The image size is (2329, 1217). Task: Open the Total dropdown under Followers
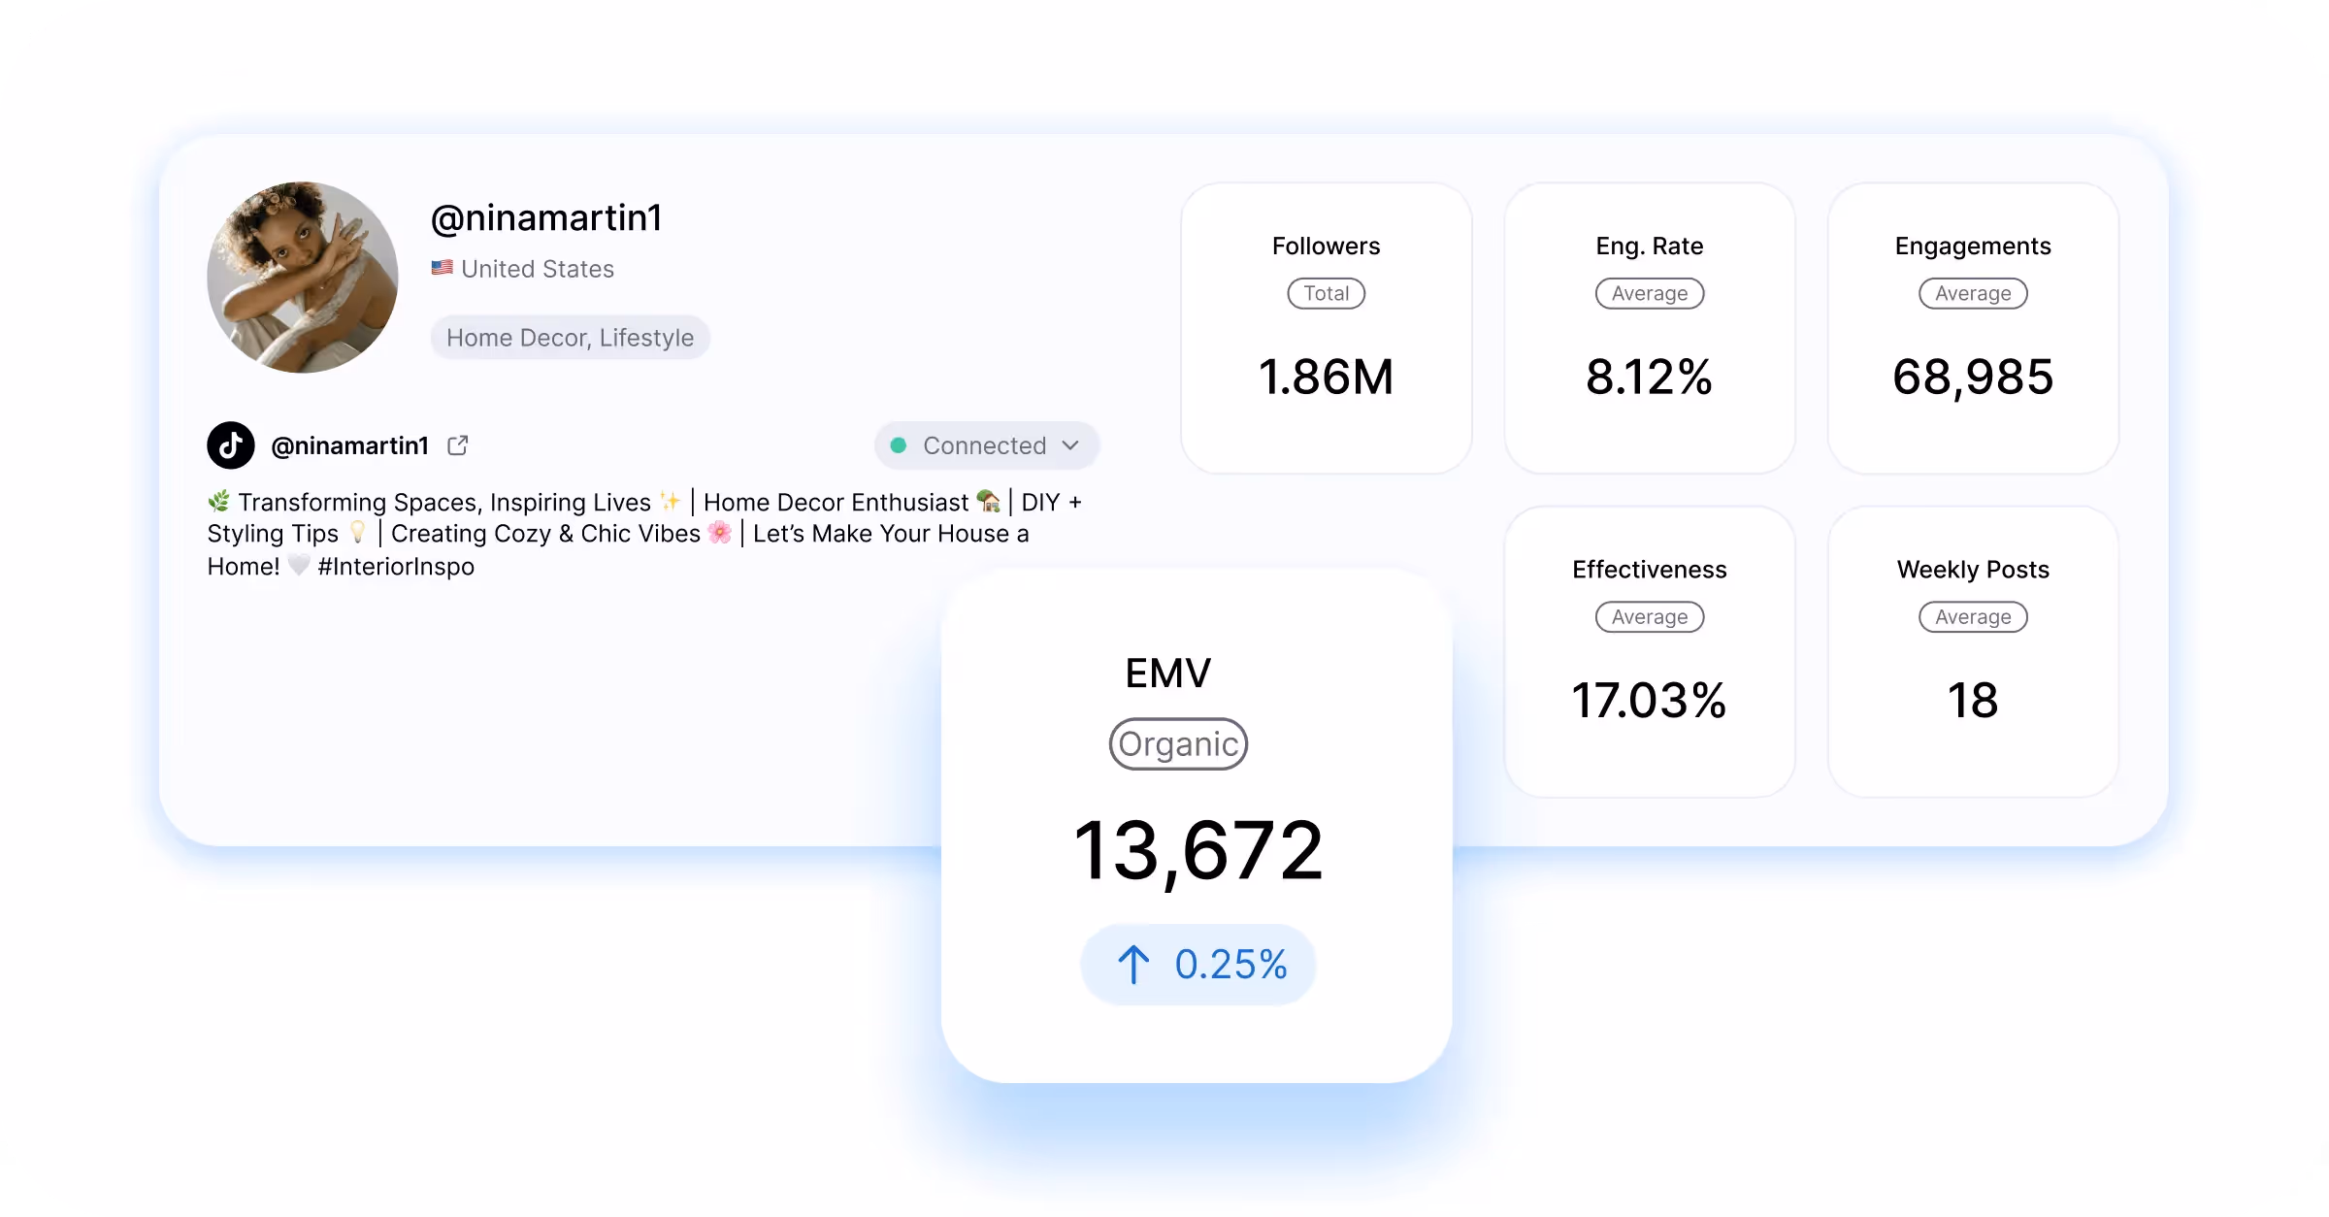coord(1326,293)
